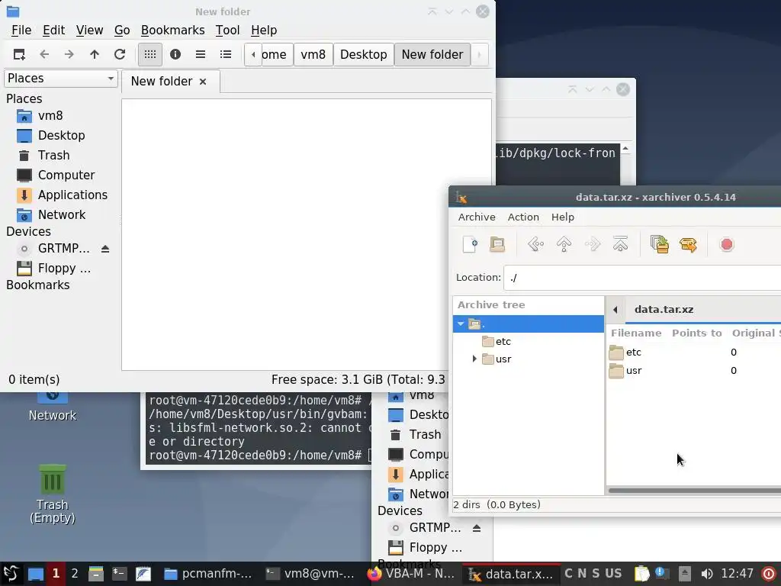Go to archive root in xarchiver

[x=620, y=244]
